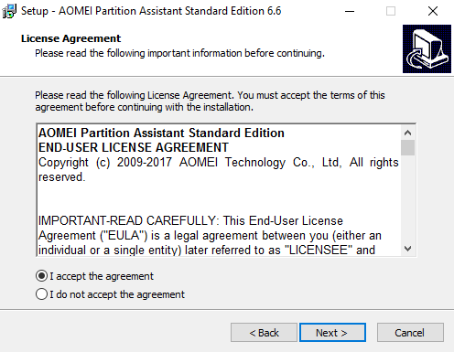Viewport: 454px width, 352px height.
Task: Click the computer wizard image in header
Action: pos(427,48)
